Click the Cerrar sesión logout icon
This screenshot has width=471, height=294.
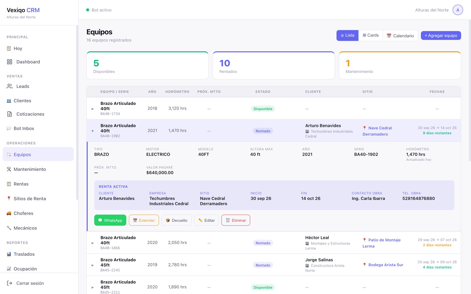tap(10, 283)
